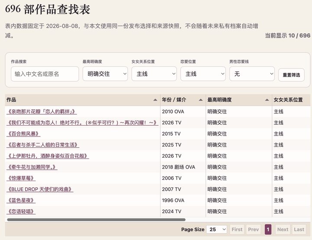Open link 《上伊那牡丹，酒醉身姿似百合花般》
Viewport: 312px width, 240px height.
coord(48,156)
